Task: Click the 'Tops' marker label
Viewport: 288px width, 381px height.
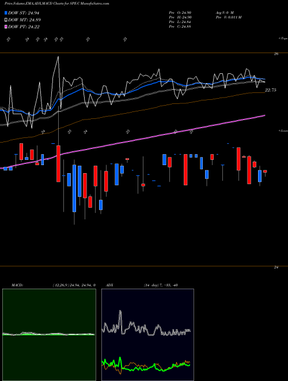Action: coord(283,39)
